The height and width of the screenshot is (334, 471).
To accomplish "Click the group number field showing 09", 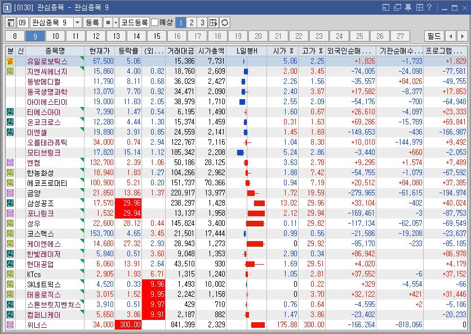I will (x=23, y=23).
